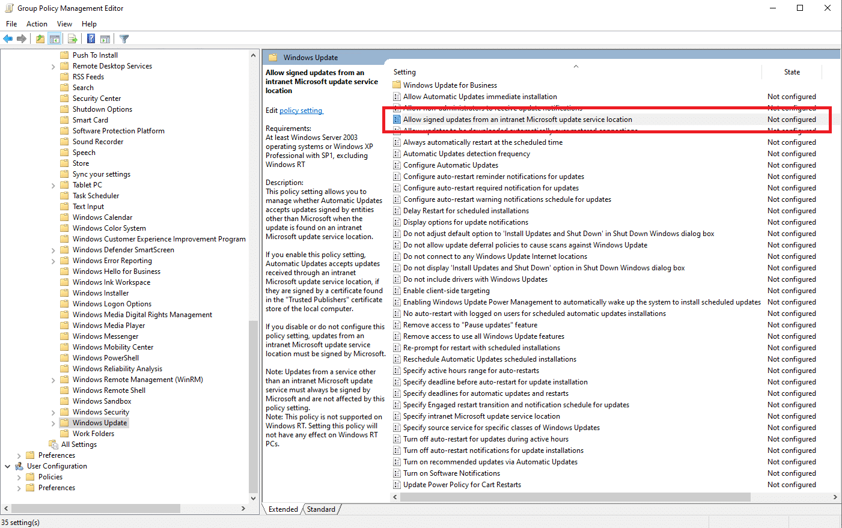
Task: Select Windows Hello for Business in the tree
Action: [117, 272]
